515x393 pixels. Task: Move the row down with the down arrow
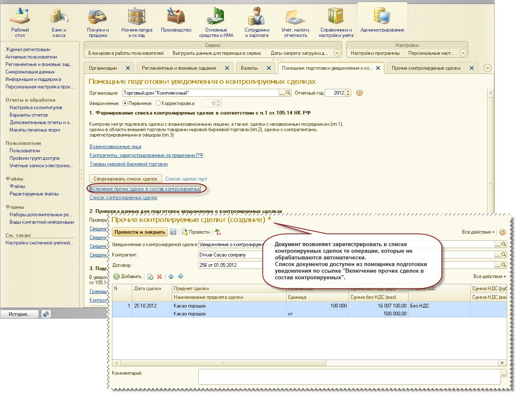click(x=180, y=276)
